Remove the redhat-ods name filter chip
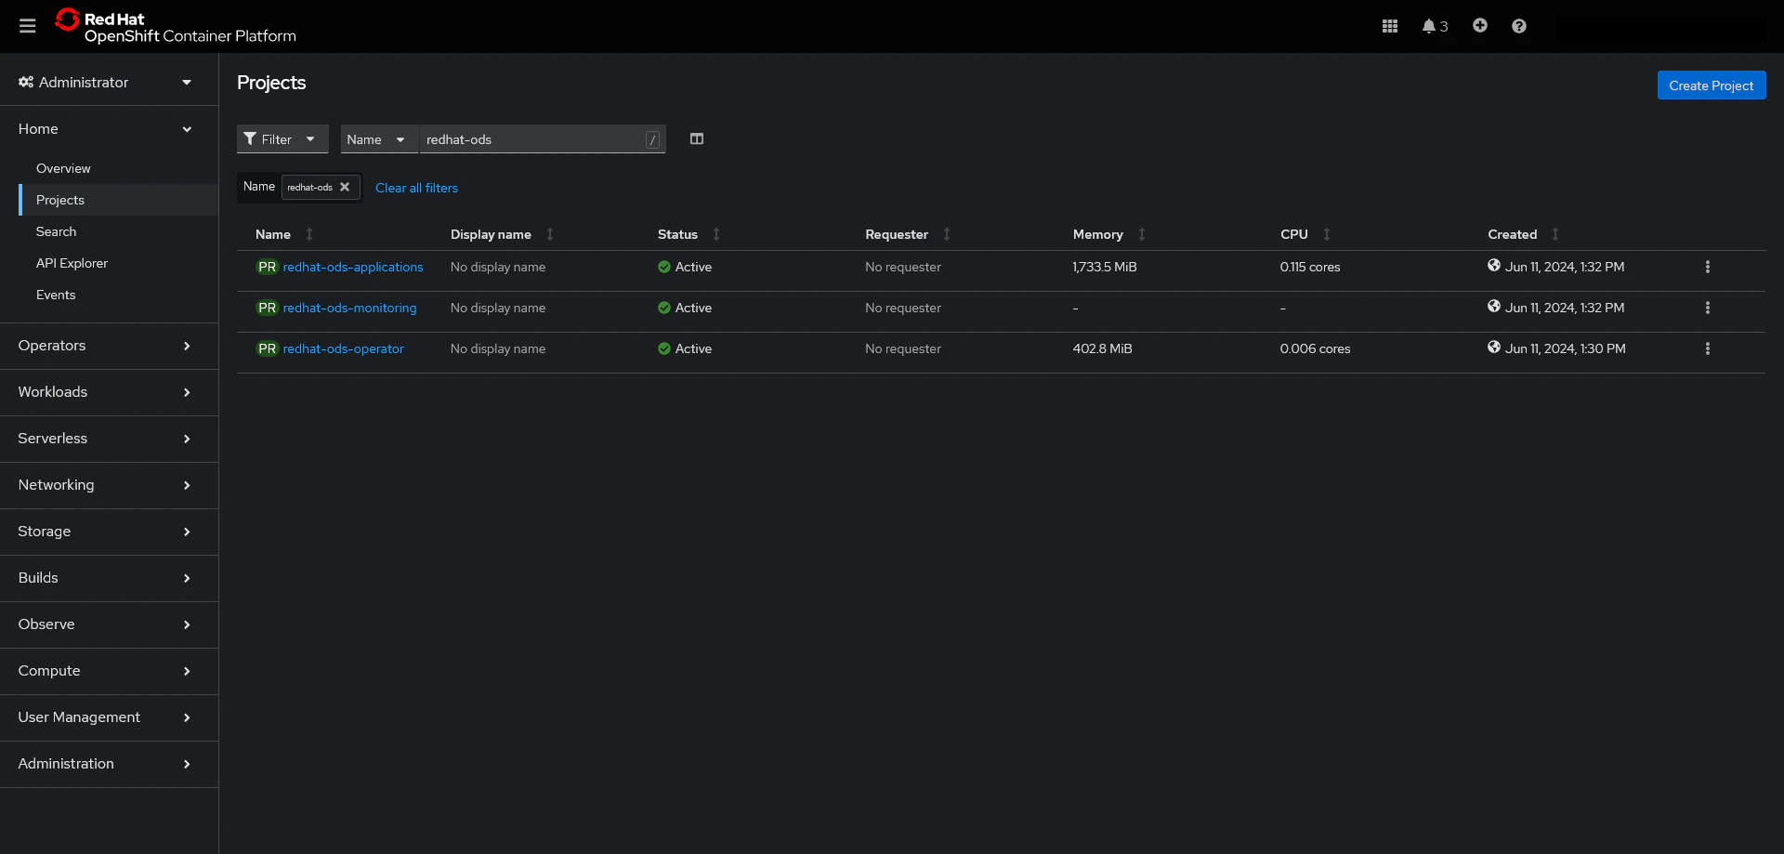 345,187
